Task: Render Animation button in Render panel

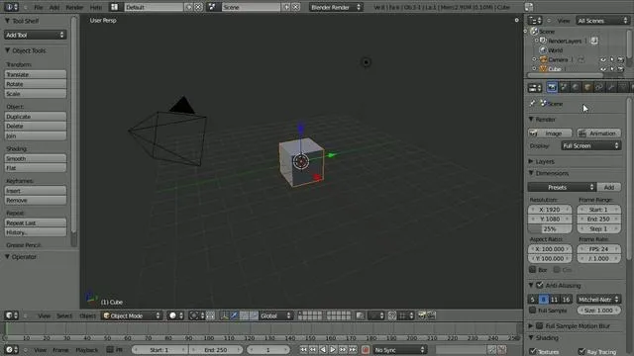Action: pos(598,133)
